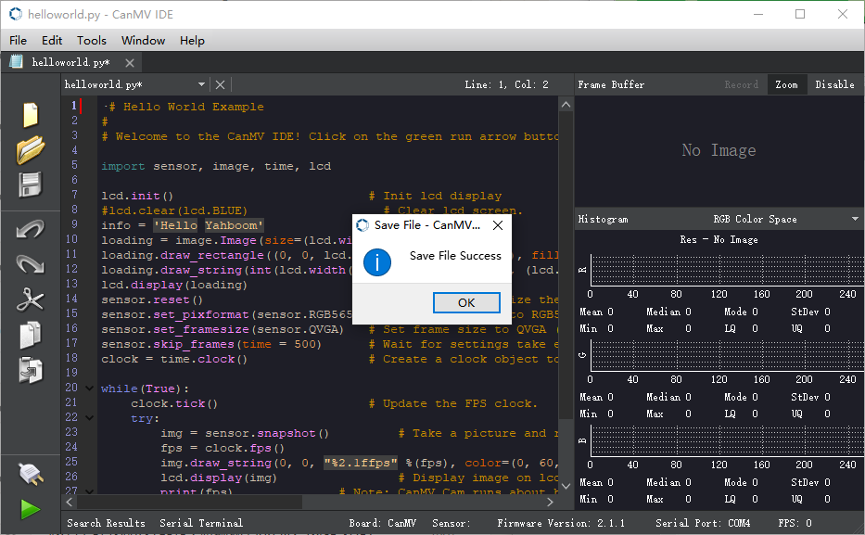This screenshot has width=865, height=535.
Task: Open the Help menu
Action: 192,40
